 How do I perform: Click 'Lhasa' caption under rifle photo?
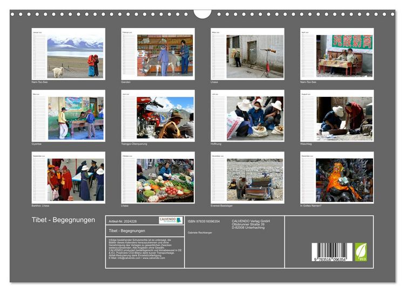tap(214, 82)
